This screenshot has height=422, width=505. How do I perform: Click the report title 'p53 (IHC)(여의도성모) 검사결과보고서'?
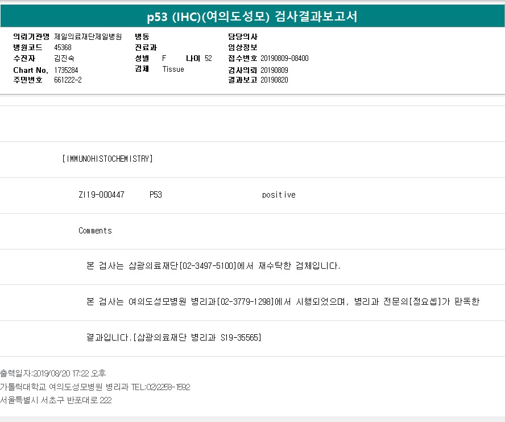[252, 16]
